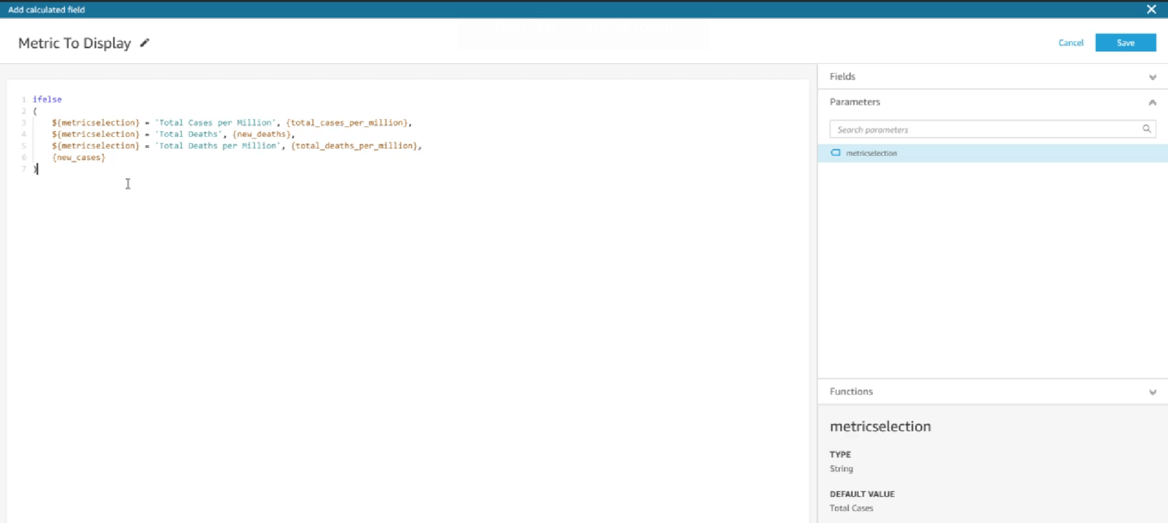The width and height of the screenshot is (1168, 523).
Task: Click the Functions panel header label
Action: click(x=851, y=392)
